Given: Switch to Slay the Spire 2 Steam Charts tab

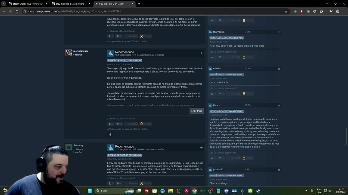Looking at the screenshot, I should 70,4.
